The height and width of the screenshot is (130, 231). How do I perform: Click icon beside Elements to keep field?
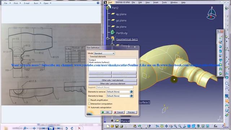click(x=131, y=96)
